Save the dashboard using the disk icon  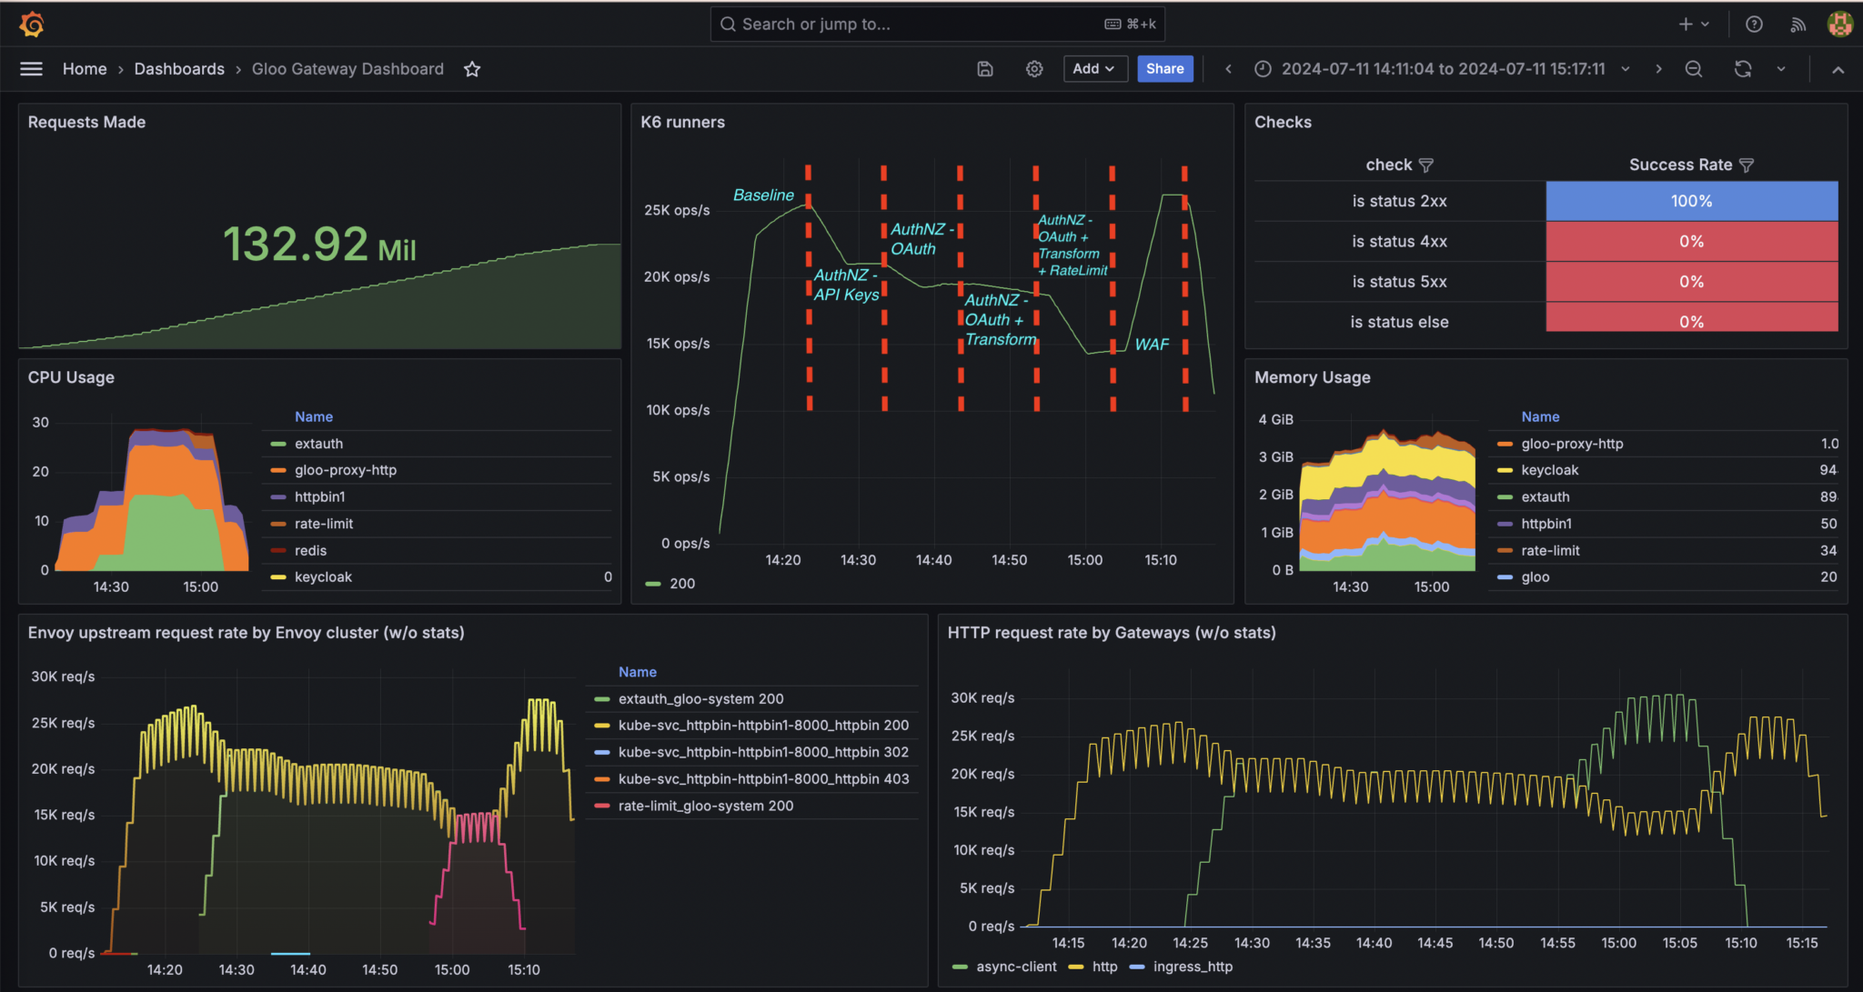click(985, 69)
